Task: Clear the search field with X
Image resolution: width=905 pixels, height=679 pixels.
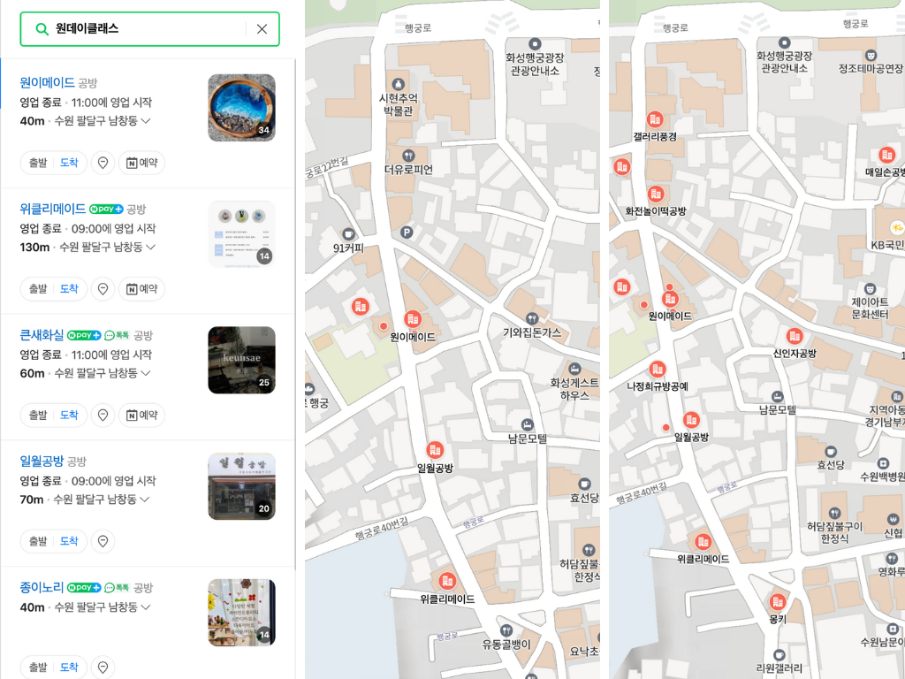Action: (262, 29)
